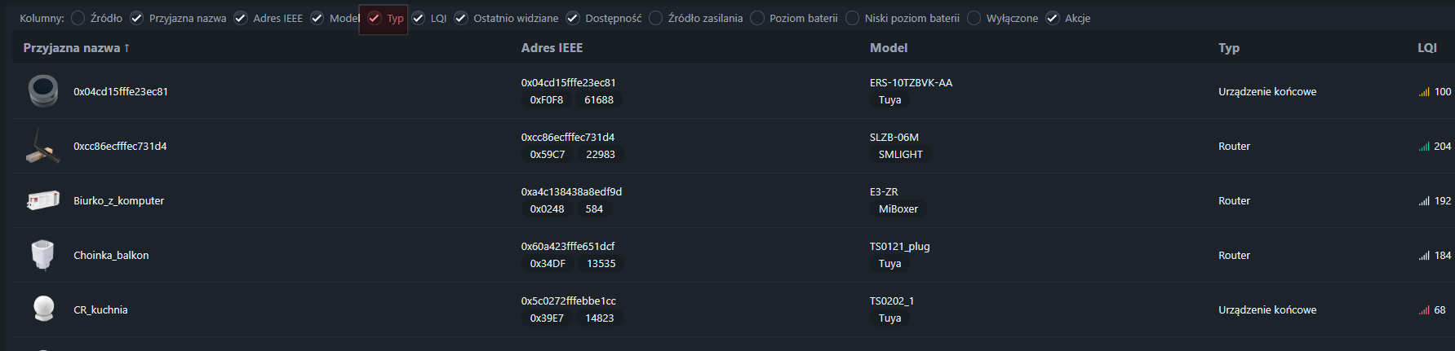Viewport: 1455px width, 351px height.
Task: Click the LQI signal icon showing 184
Action: click(1424, 256)
